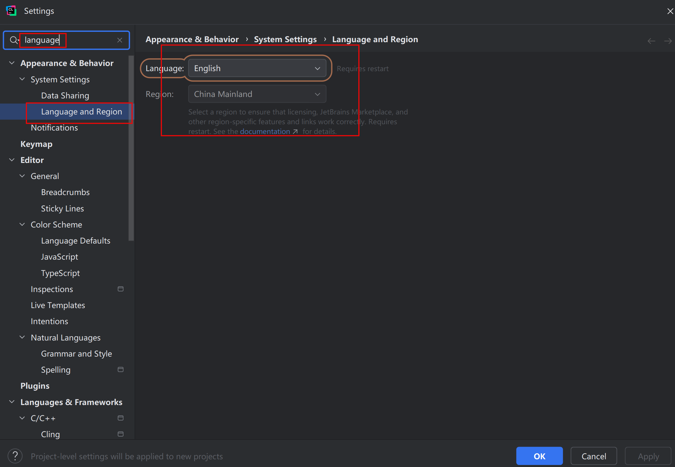Collapse the Appearance & Behavior tree node
Viewport: 675px width, 467px height.
[x=12, y=63]
